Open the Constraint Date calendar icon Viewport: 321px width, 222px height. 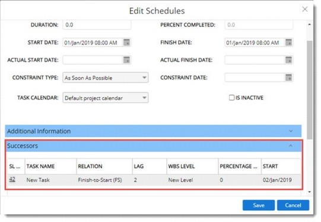(288, 78)
